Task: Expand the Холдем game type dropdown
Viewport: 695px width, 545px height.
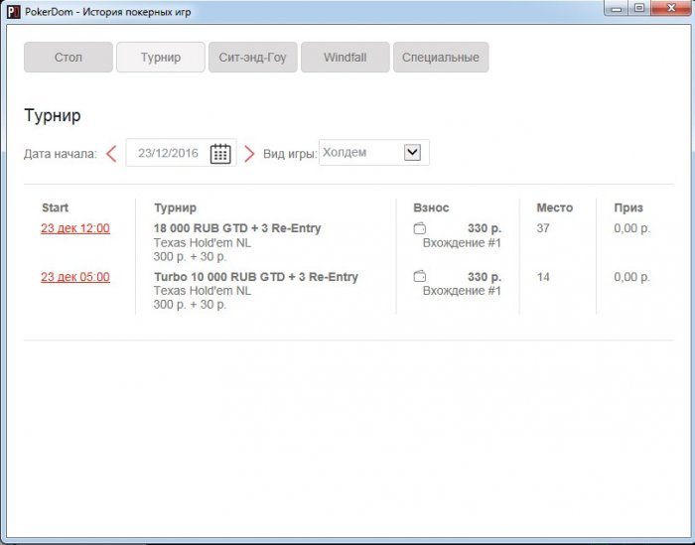Action: [413, 153]
